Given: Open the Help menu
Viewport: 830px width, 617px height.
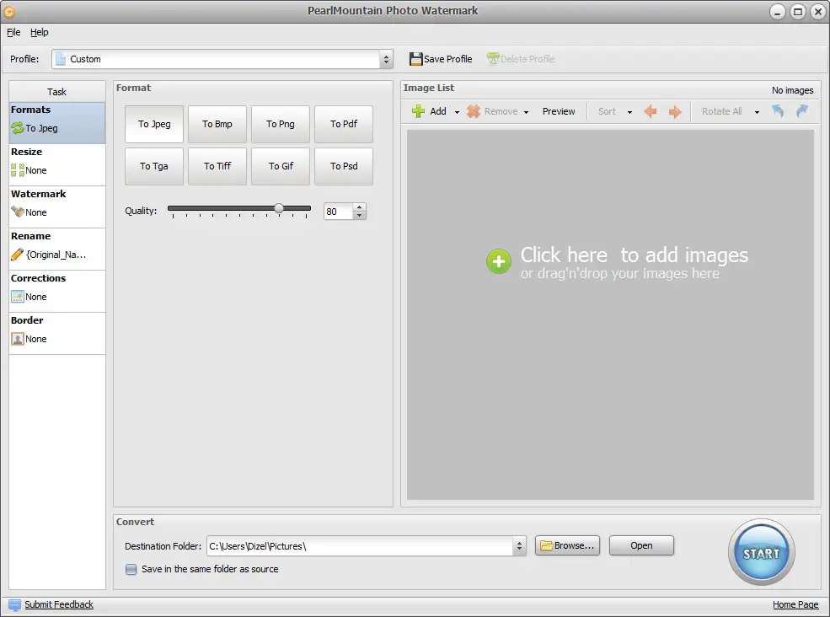Looking at the screenshot, I should (39, 32).
